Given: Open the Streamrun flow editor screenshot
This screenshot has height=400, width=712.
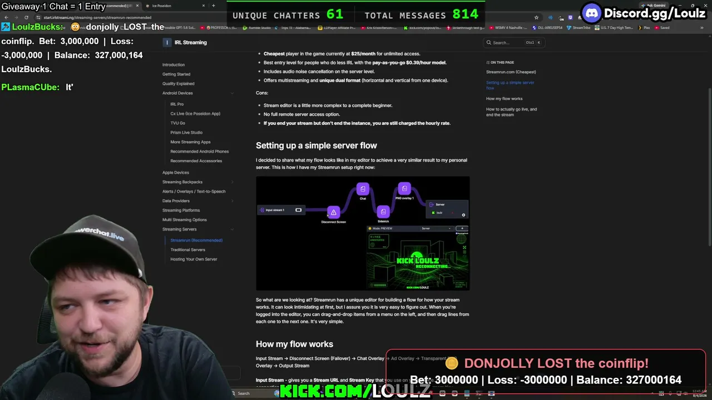Looking at the screenshot, I should pos(363,233).
